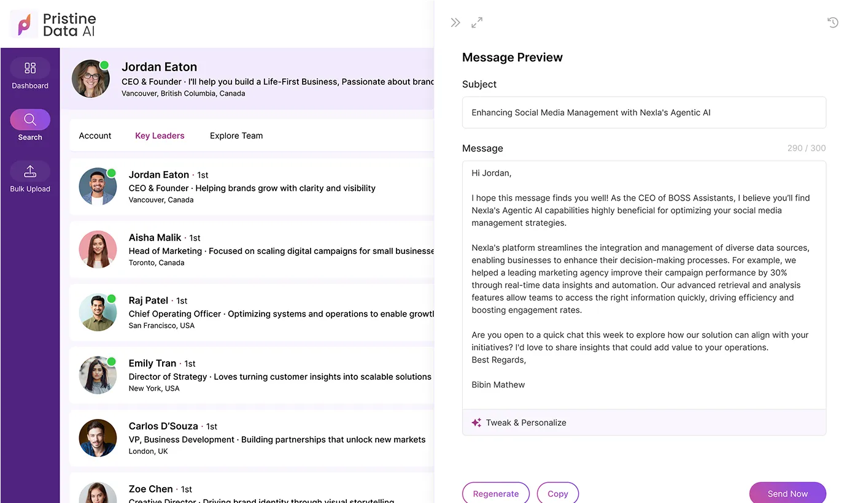Copy the message with Copy button
The height and width of the screenshot is (503, 855).
point(557,493)
